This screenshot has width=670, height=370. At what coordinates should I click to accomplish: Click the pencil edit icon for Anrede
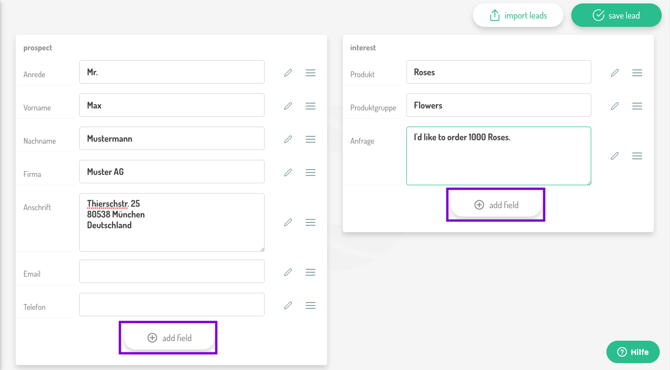click(288, 73)
